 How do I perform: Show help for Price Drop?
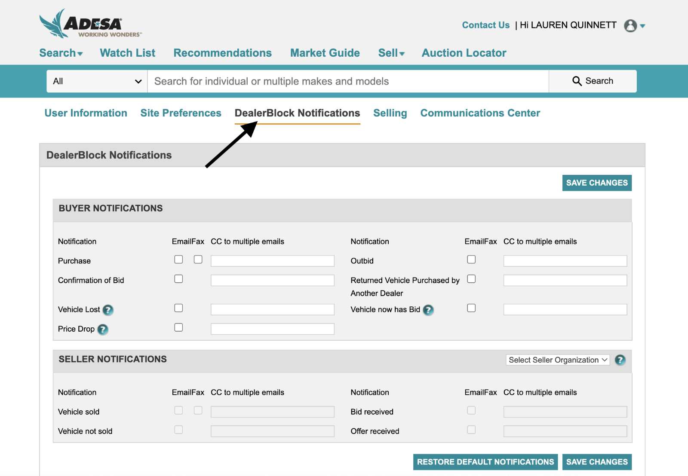(x=103, y=329)
